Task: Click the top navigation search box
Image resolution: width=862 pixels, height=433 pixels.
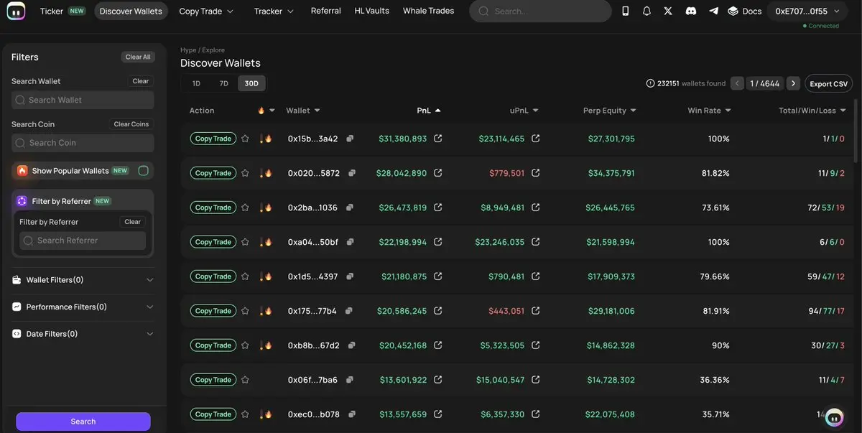Action: (540, 11)
